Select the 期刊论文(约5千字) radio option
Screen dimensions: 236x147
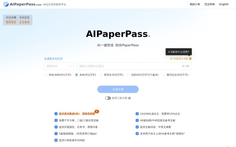164,75
